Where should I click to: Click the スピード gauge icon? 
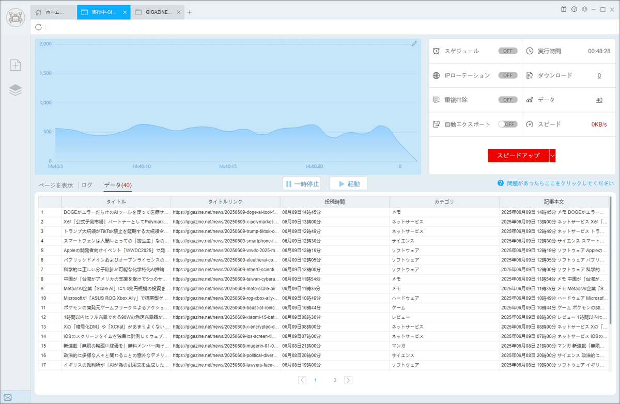click(530, 124)
